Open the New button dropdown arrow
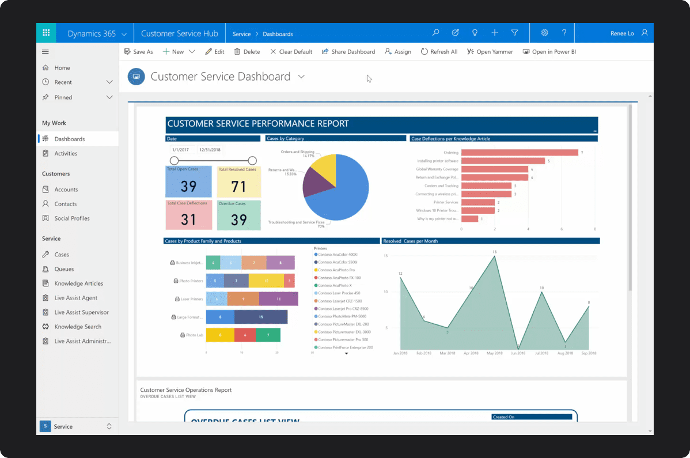The image size is (690, 458). coord(192,51)
